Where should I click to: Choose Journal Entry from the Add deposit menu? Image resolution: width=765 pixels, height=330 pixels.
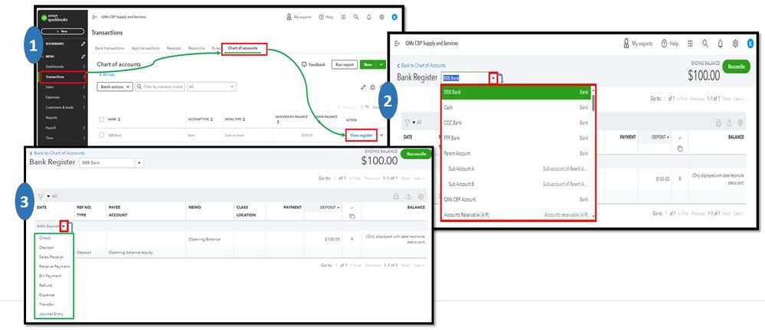point(51,314)
